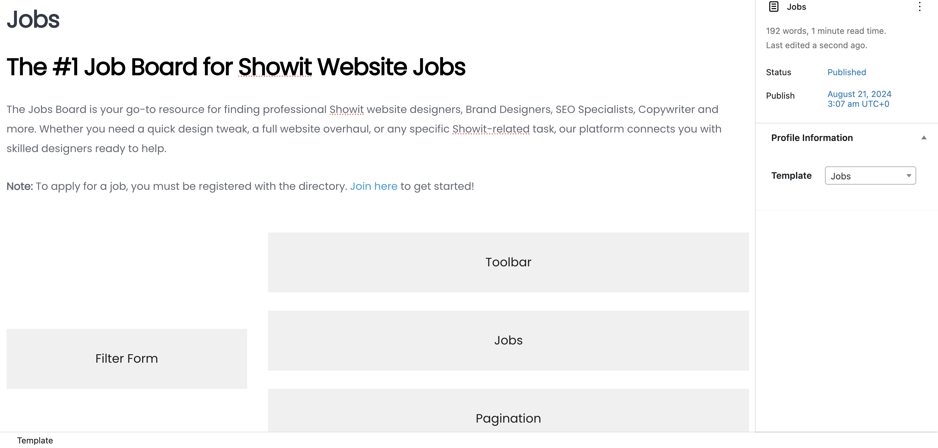Collapse the Profile Information panel arrow
Screen dimensions: 938x448
tap(923, 138)
